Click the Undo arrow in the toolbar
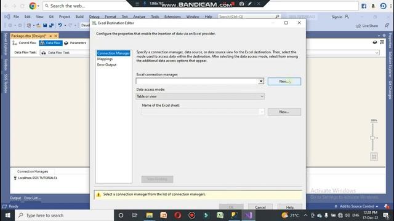The image size is (394, 221). tap(60, 25)
